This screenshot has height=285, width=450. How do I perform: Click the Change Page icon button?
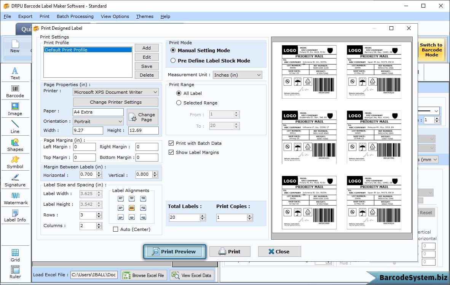(142, 117)
